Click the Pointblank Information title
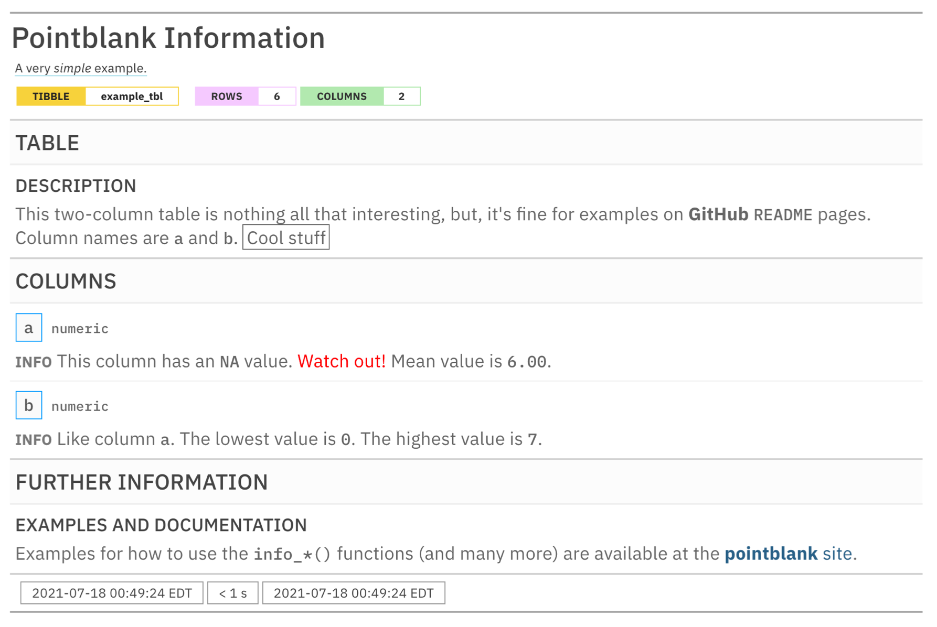The image size is (937, 627). [x=168, y=38]
